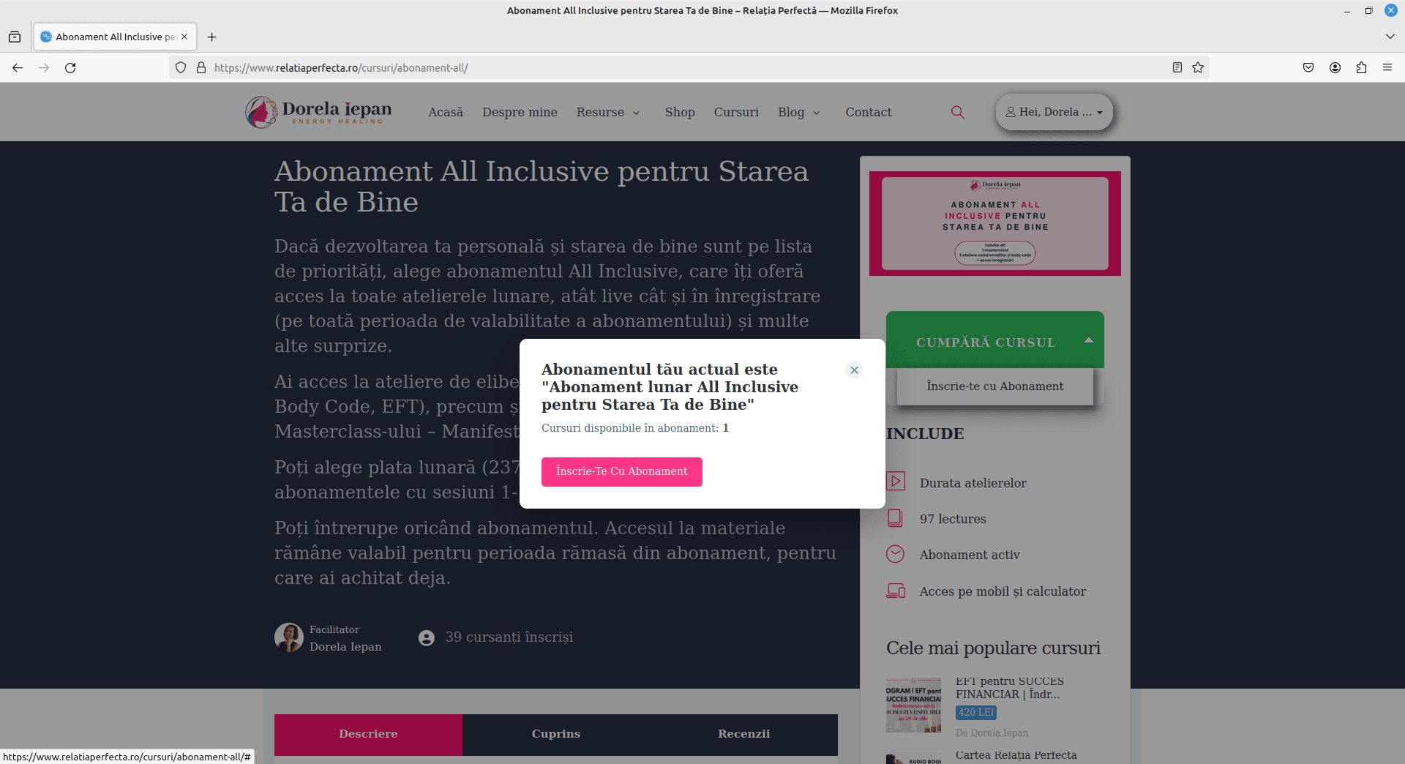Click the 39 cursanți înscriși text
The image size is (1405, 764).
click(x=509, y=637)
